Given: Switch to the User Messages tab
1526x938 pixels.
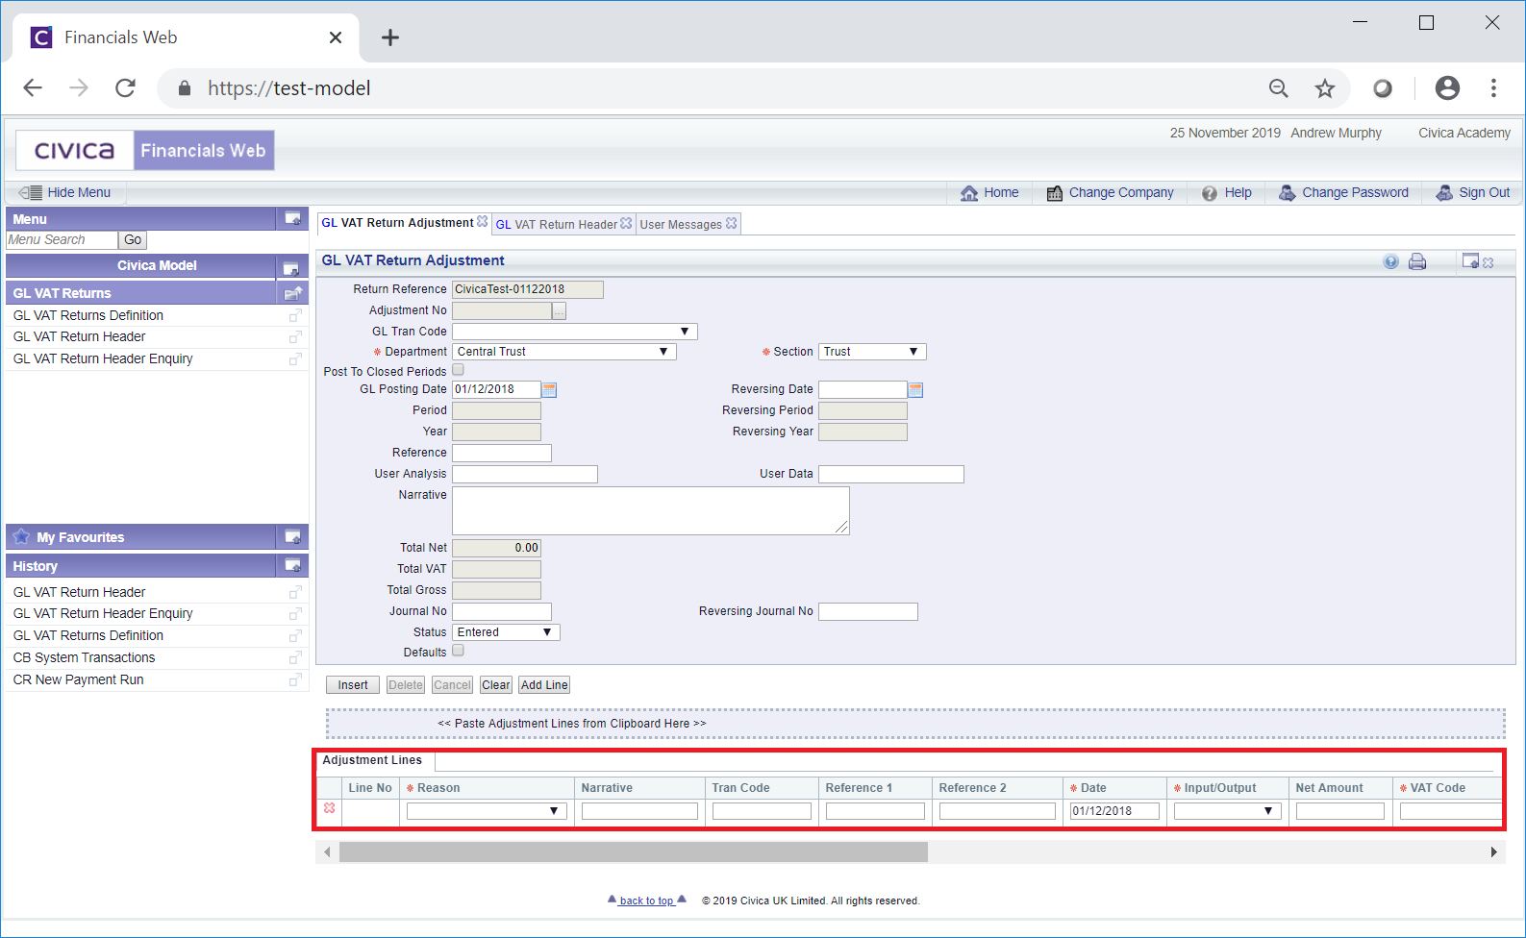Looking at the screenshot, I should (x=681, y=224).
